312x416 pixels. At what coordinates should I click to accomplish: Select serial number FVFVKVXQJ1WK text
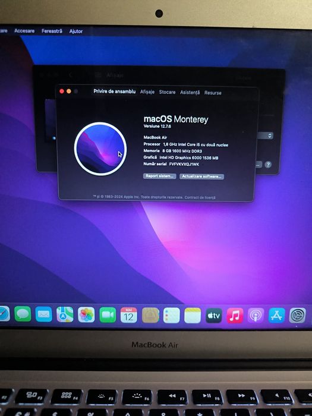184,164
